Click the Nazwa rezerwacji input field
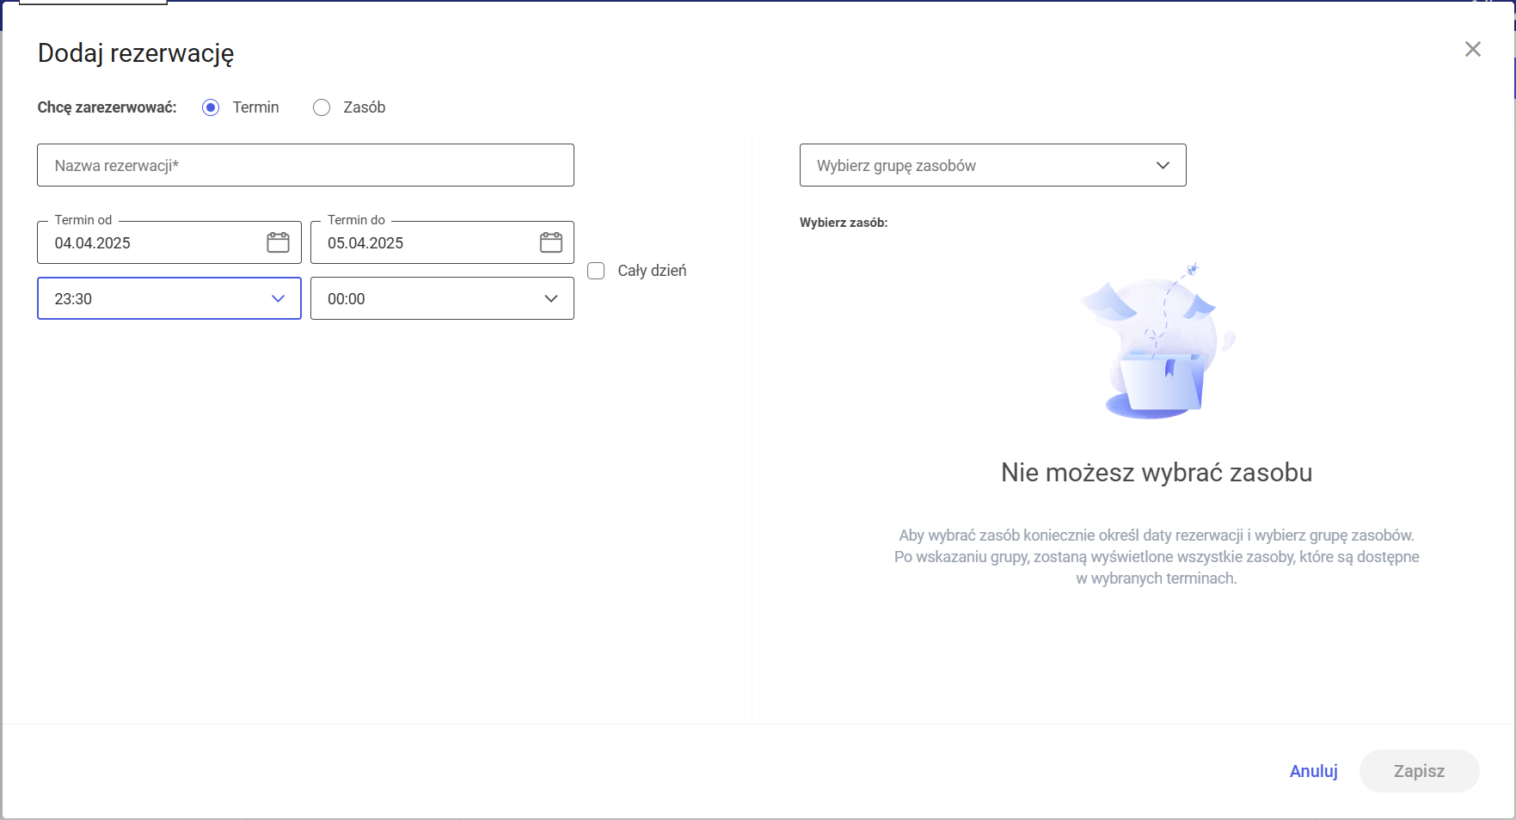 [305, 165]
